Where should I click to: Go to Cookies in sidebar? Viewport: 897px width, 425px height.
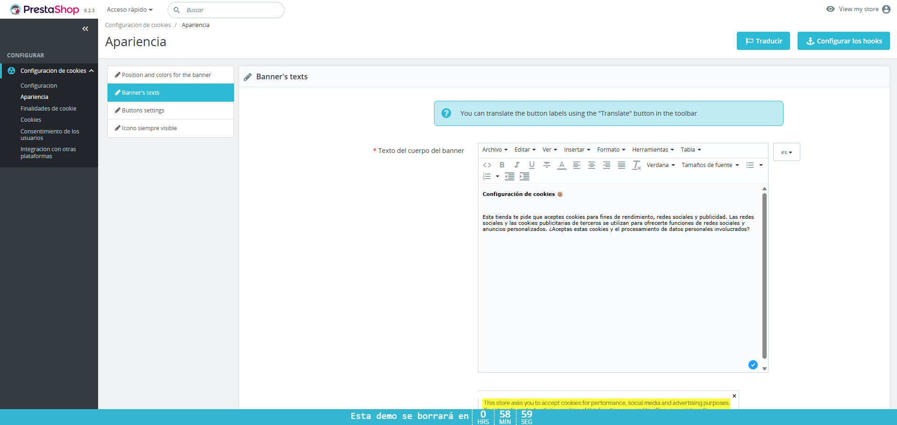click(x=31, y=120)
